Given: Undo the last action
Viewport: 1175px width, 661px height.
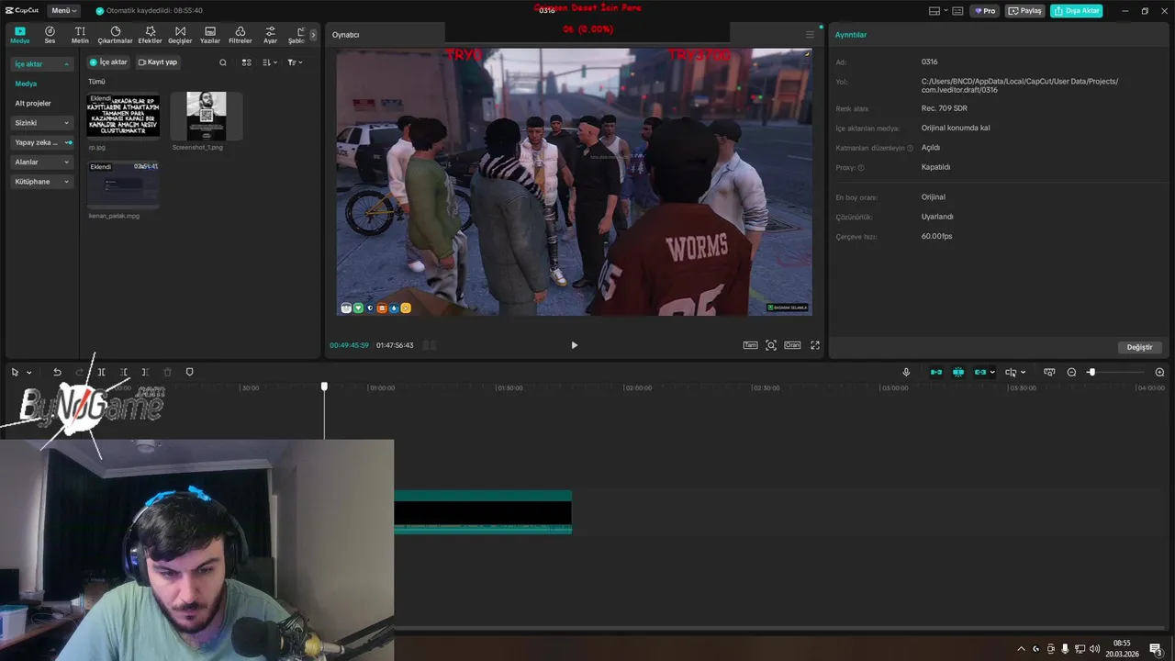Looking at the screenshot, I should pyautogui.click(x=57, y=372).
